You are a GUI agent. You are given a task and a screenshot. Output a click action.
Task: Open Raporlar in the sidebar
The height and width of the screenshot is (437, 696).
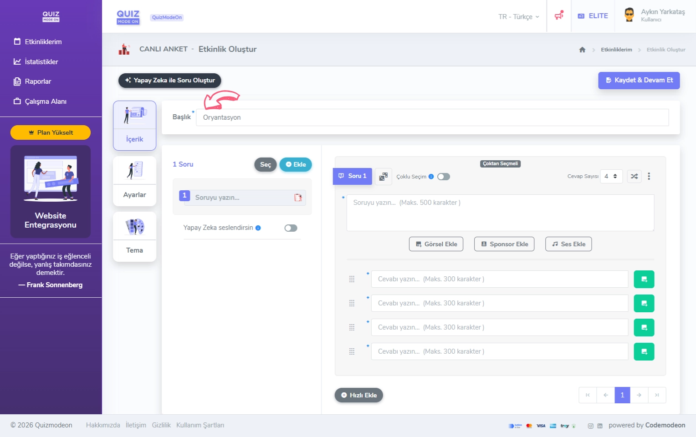coord(32,81)
